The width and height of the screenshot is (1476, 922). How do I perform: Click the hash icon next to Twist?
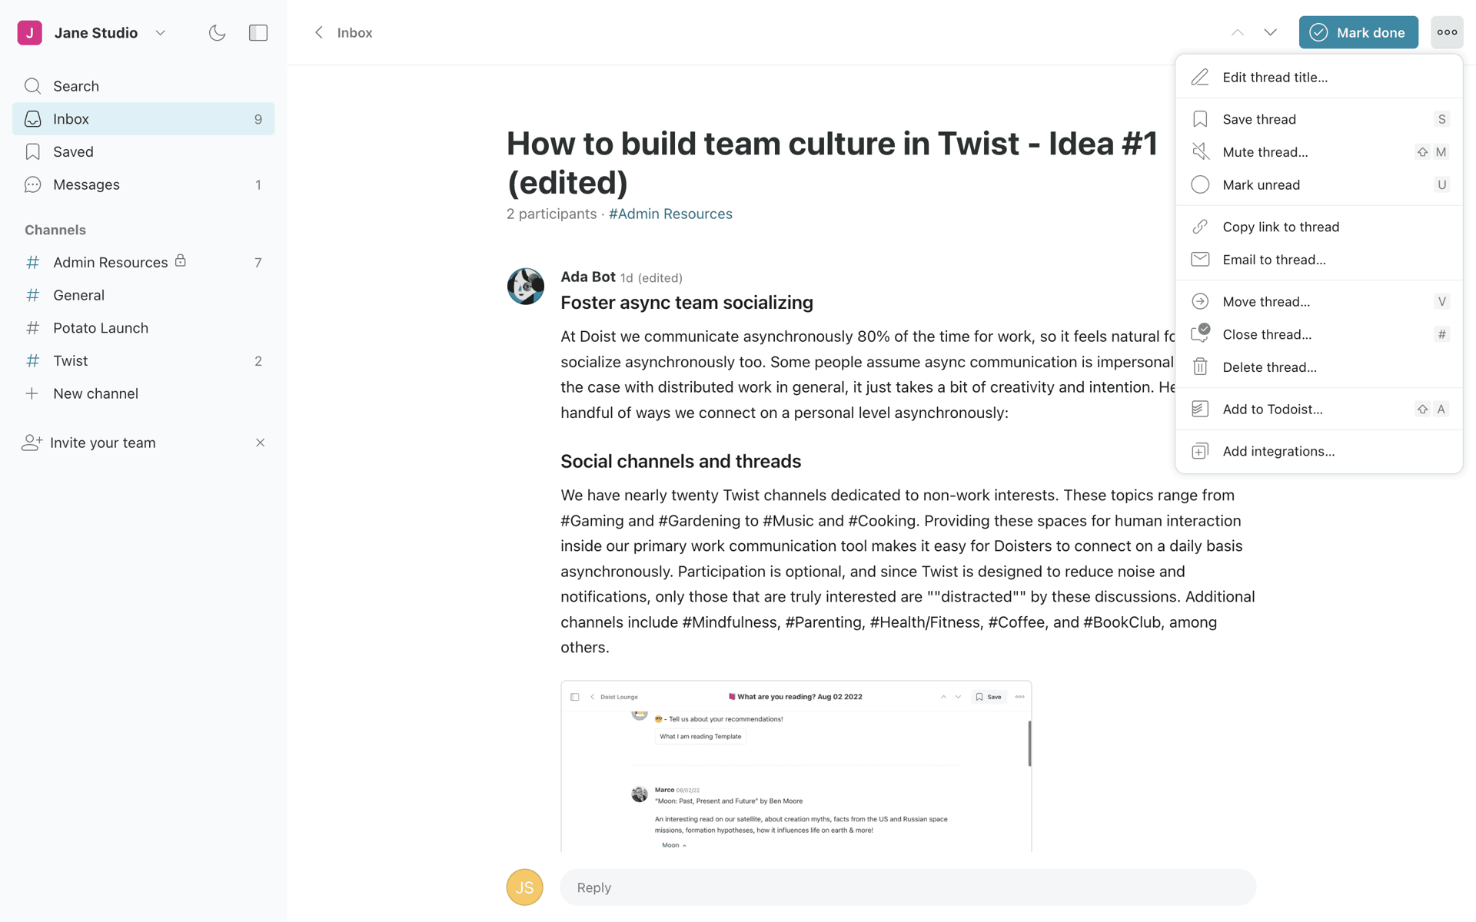32,360
